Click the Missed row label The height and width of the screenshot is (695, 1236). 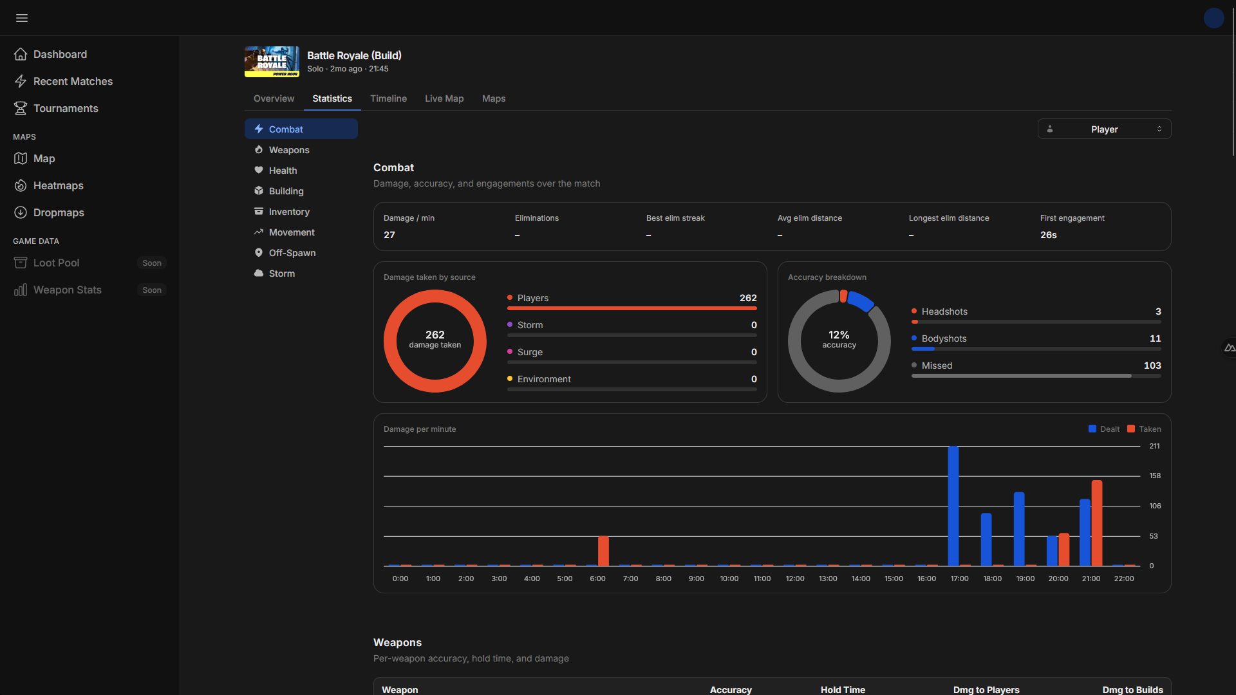937,366
